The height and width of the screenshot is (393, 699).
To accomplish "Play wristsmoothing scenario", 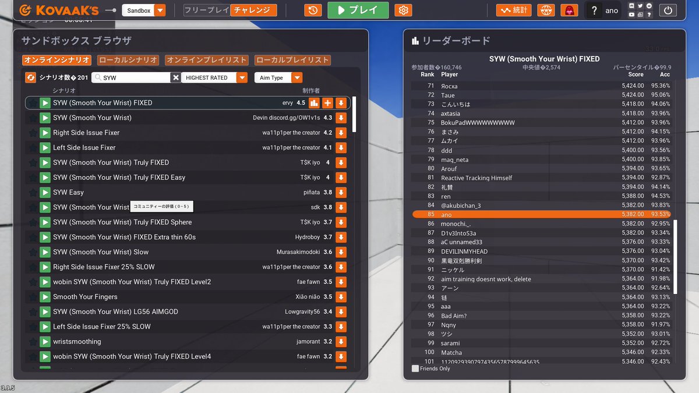I will (x=45, y=342).
